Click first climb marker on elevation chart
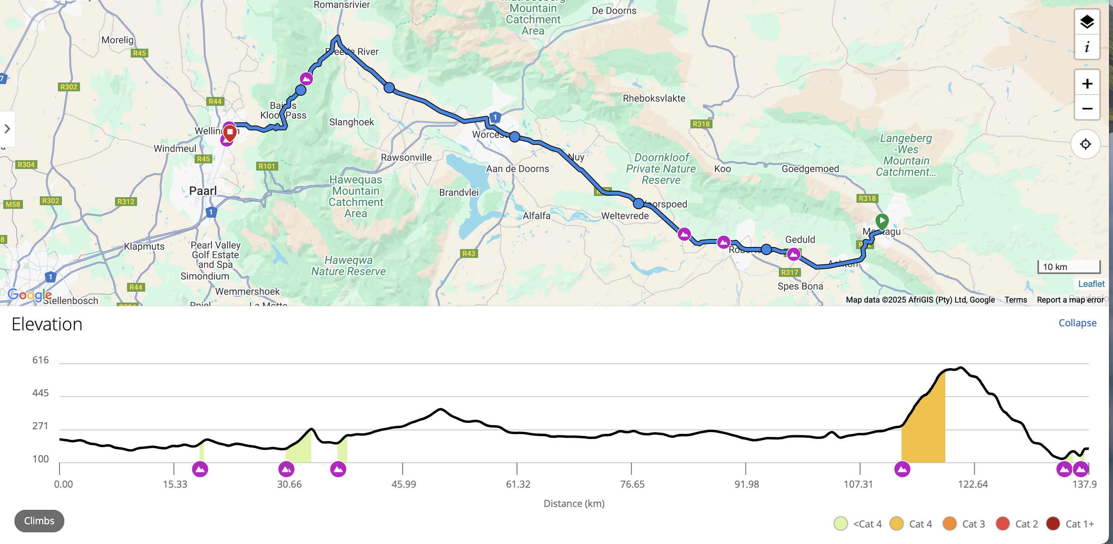Viewport: 1113px width, 544px height. 199,469
